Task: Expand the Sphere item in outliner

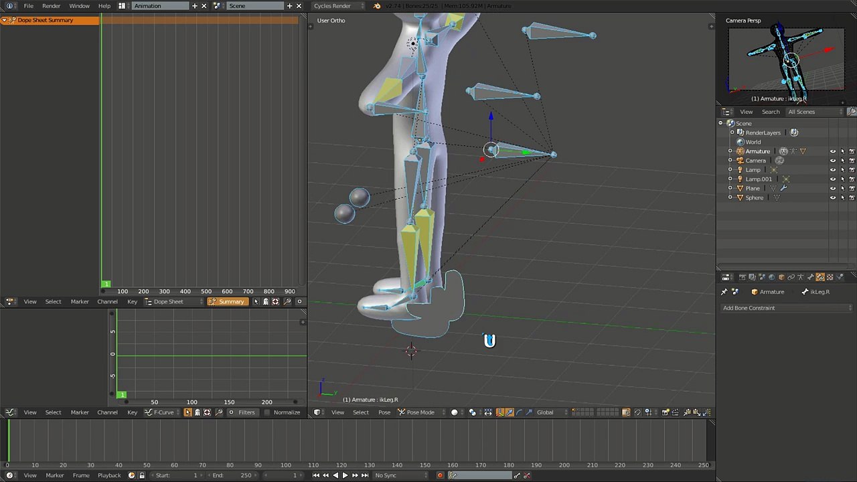Action: pos(730,197)
